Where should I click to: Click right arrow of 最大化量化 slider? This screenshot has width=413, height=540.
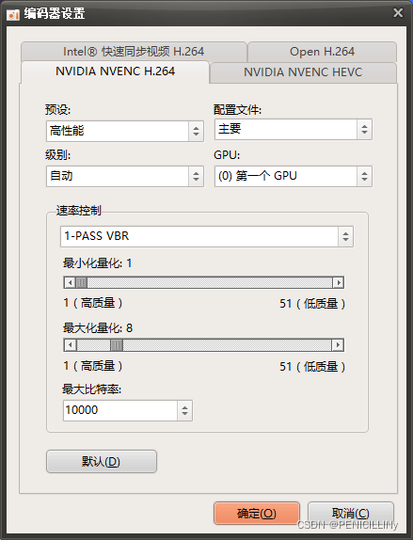tap(338, 344)
